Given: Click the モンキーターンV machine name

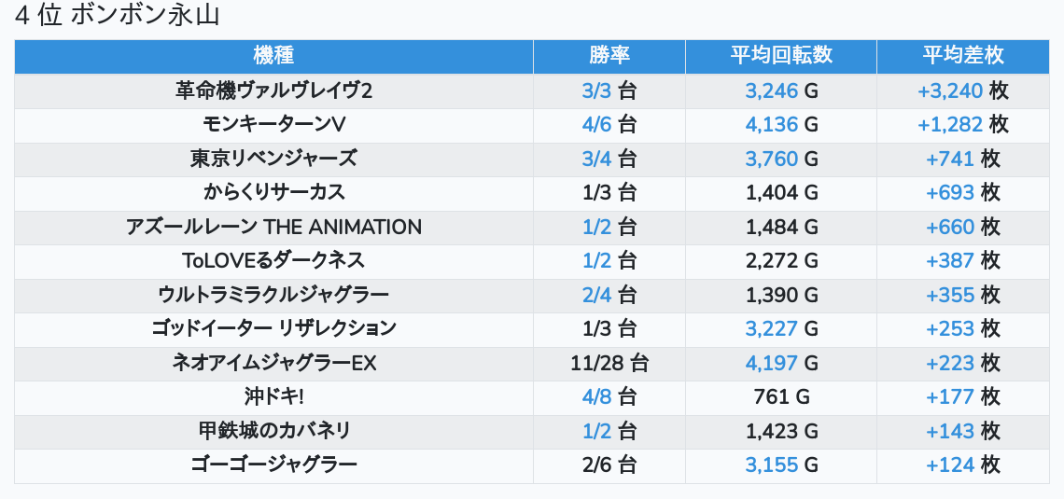Looking at the screenshot, I should [273, 124].
